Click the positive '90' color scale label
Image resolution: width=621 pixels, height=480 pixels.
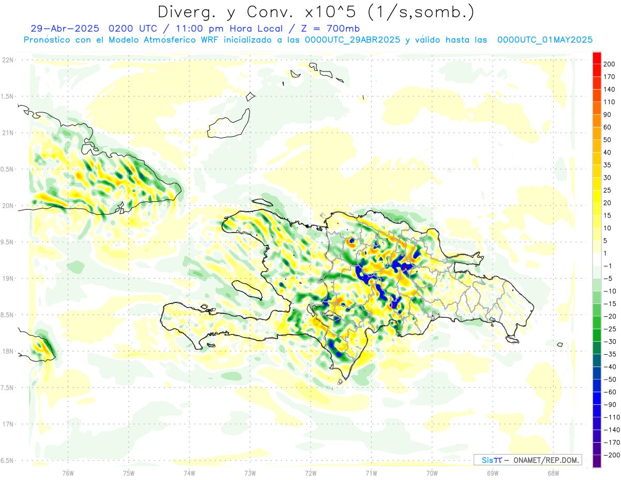608,114
